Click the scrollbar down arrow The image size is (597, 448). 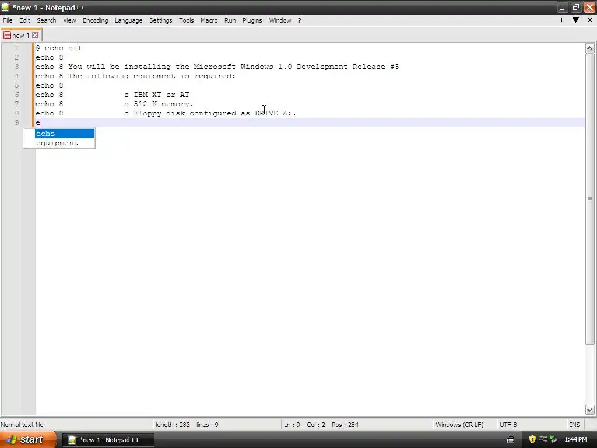pyautogui.click(x=590, y=410)
